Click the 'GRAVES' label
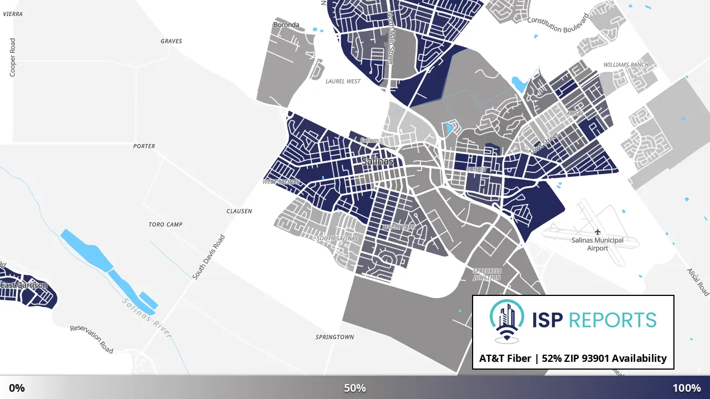 point(171,41)
